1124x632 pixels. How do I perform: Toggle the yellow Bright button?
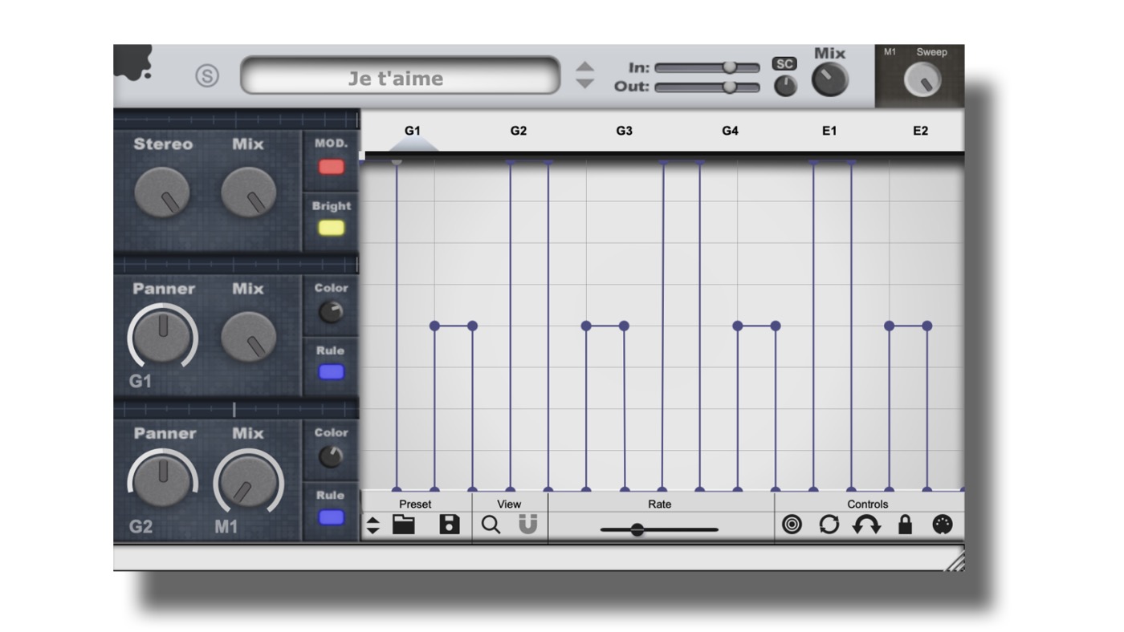(332, 228)
